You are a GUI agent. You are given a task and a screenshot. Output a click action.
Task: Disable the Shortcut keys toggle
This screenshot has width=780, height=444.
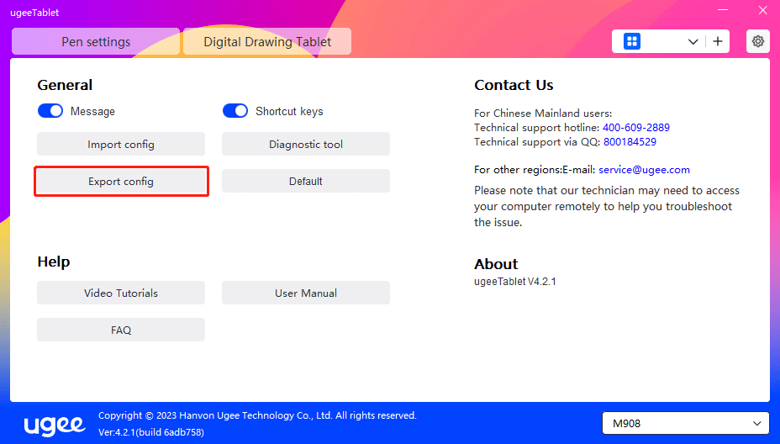click(235, 110)
